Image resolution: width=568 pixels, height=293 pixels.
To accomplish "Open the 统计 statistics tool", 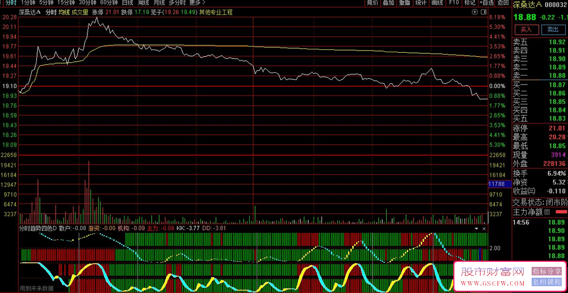I will pyautogui.click(x=421, y=2).
